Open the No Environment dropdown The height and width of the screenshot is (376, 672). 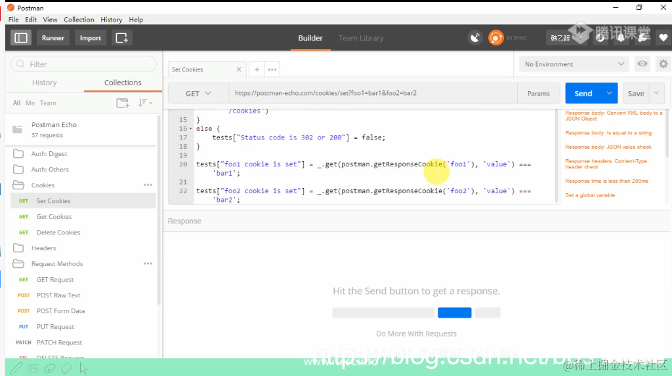[x=574, y=64]
